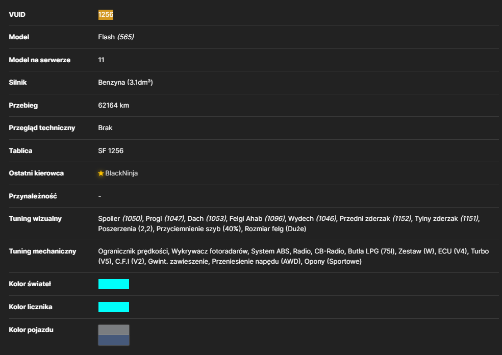
Task: Click System ABS tuning entry
Action: tap(270, 251)
